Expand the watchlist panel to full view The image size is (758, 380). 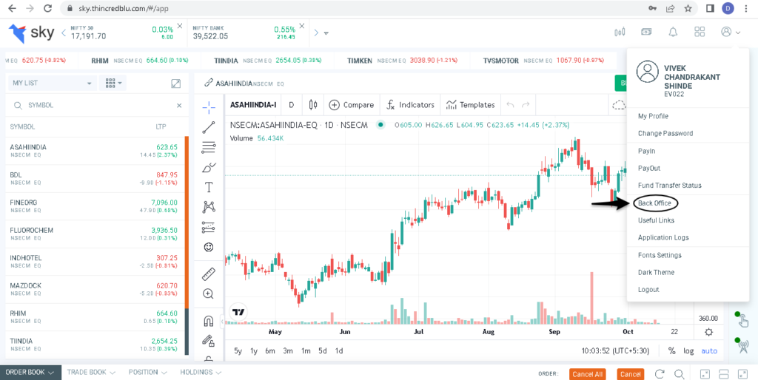pyautogui.click(x=176, y=83)
